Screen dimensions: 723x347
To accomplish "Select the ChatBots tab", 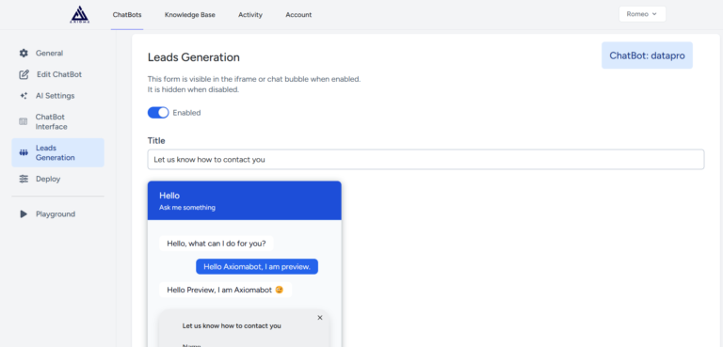I will pos(127,15).
